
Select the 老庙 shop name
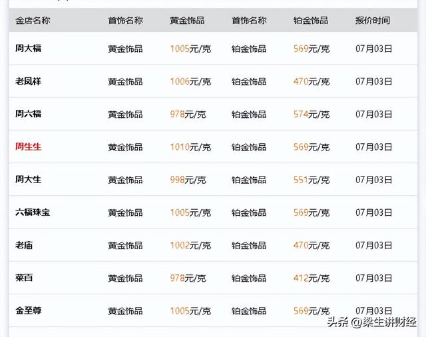pos(24,245)
